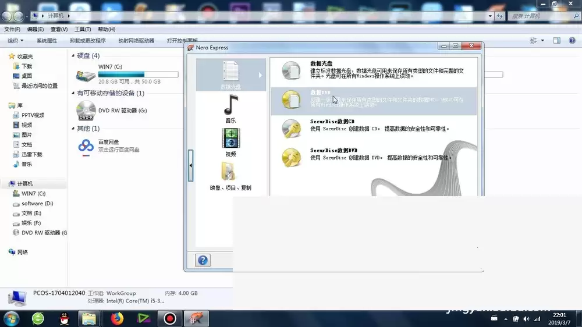Collapse 有可移动存储的设备 (1) group
The width and height of the screenshot is (582, 327).
tap(73, 93)
